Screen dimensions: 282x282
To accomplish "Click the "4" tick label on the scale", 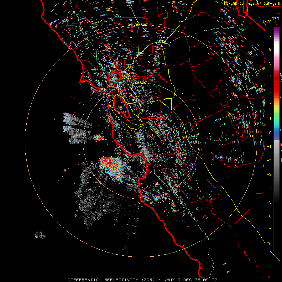I will point(270,77).
